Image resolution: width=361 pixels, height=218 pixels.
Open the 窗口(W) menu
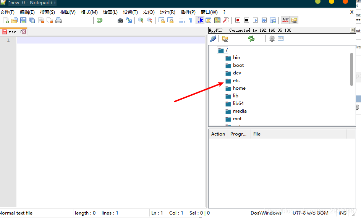[x=209, y=12]
